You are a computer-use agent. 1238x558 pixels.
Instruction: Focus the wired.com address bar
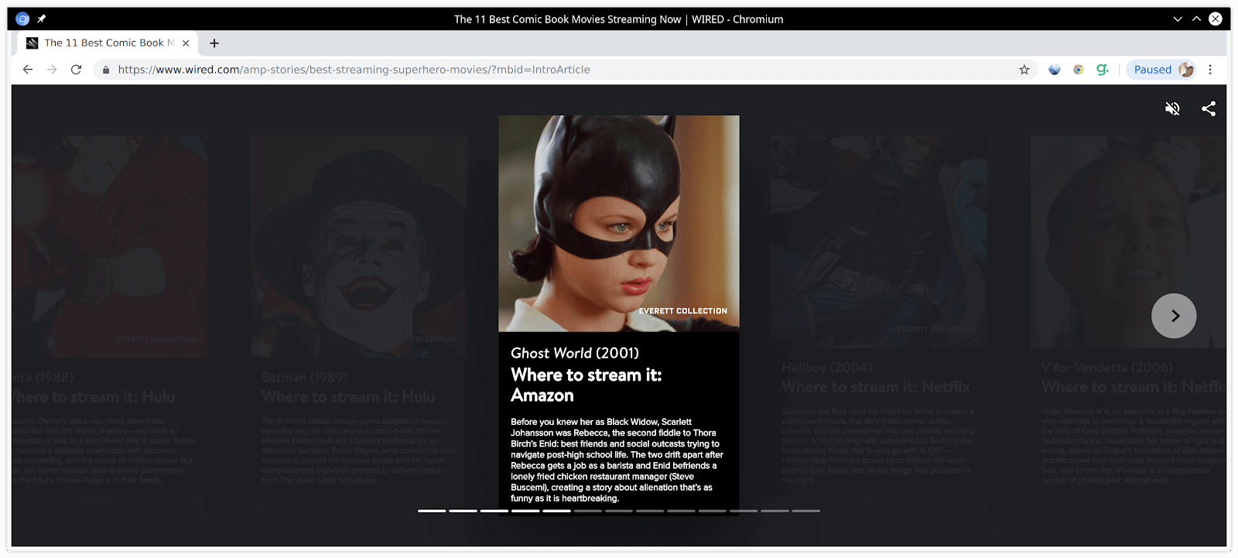tap(565, 70)
